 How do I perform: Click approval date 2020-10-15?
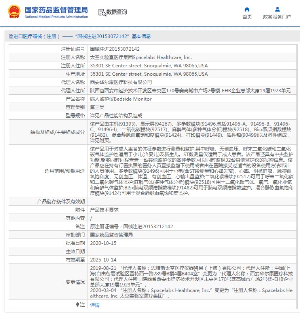pos(103,243)
